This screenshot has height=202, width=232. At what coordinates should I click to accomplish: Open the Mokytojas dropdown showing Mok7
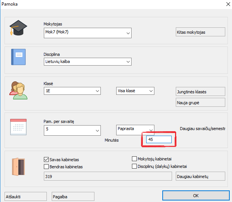(x=87, y=33)
